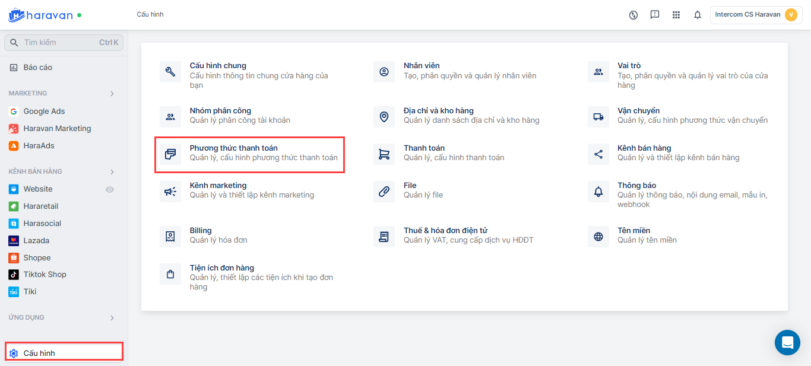Viewport: 811px width, 366px height.
Task: Click the Thanh toán cart icon
Action: [384, 154]
